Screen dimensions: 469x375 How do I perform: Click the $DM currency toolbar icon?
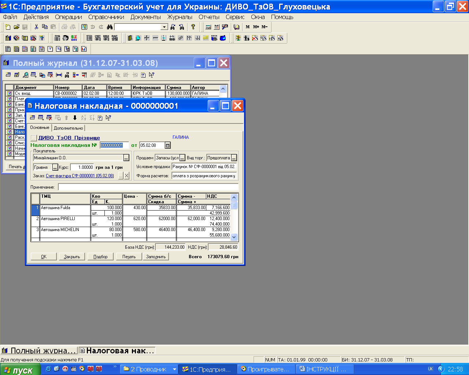pyautogui.click(x=74, y=38)
